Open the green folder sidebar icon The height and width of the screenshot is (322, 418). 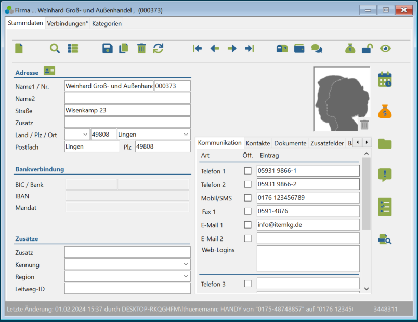(385, 143)
